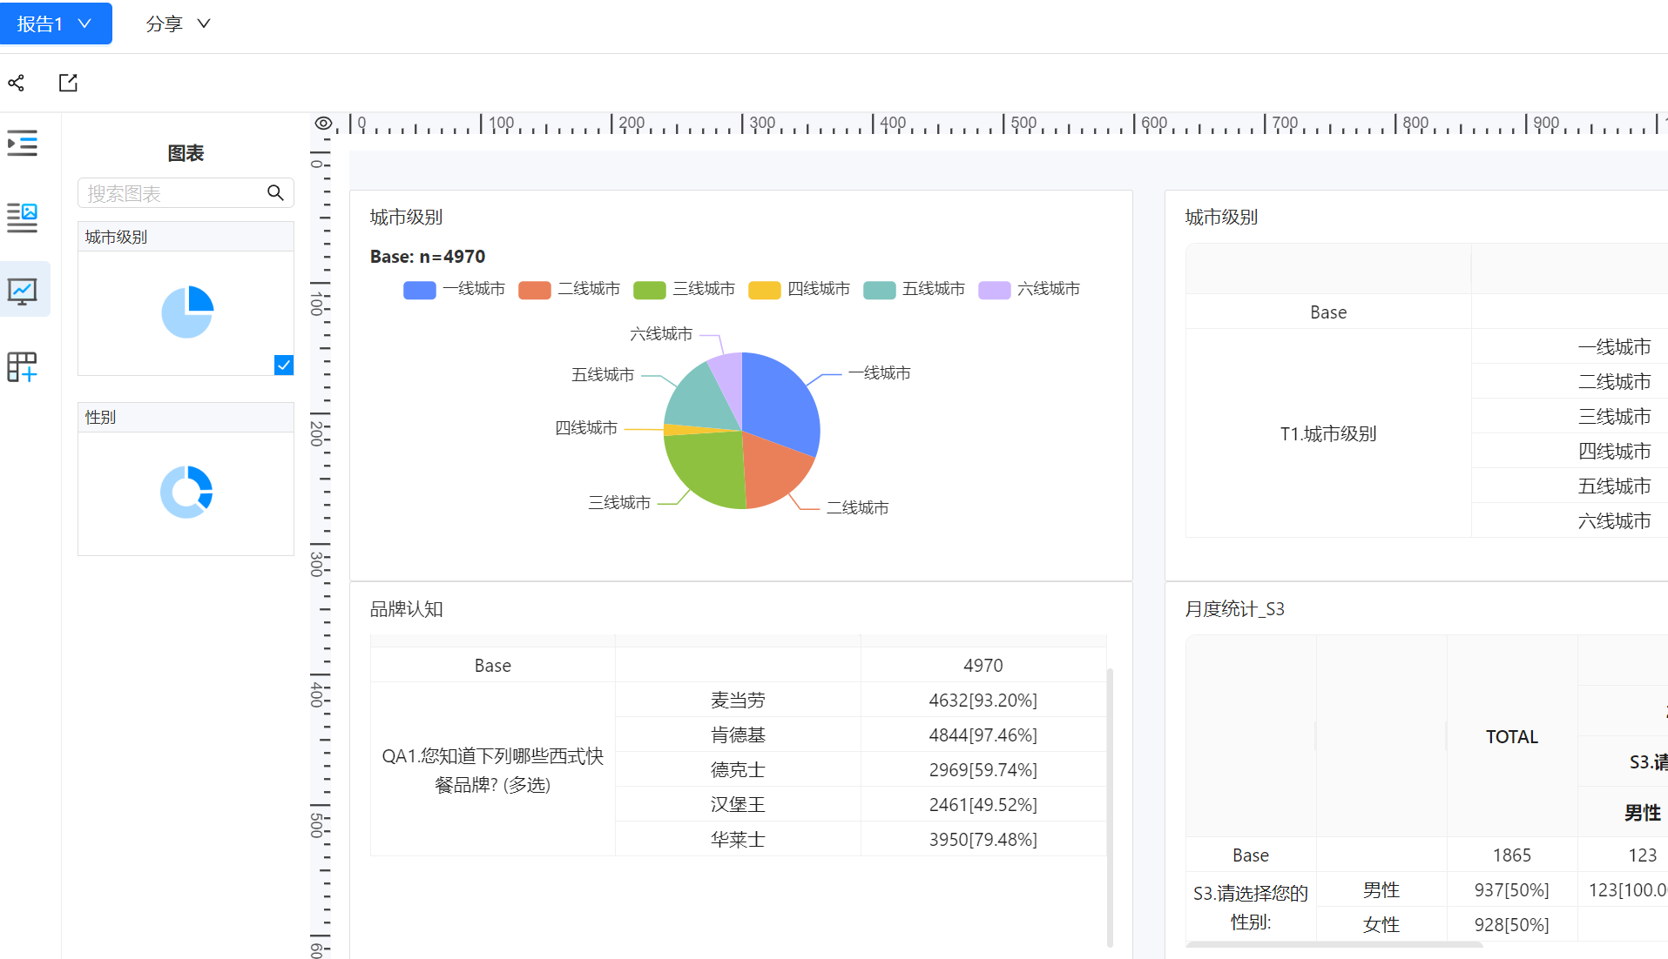1668x959 pixels.
Task: Open the outline list sidebar icon
Action: [x=23, y=143]
